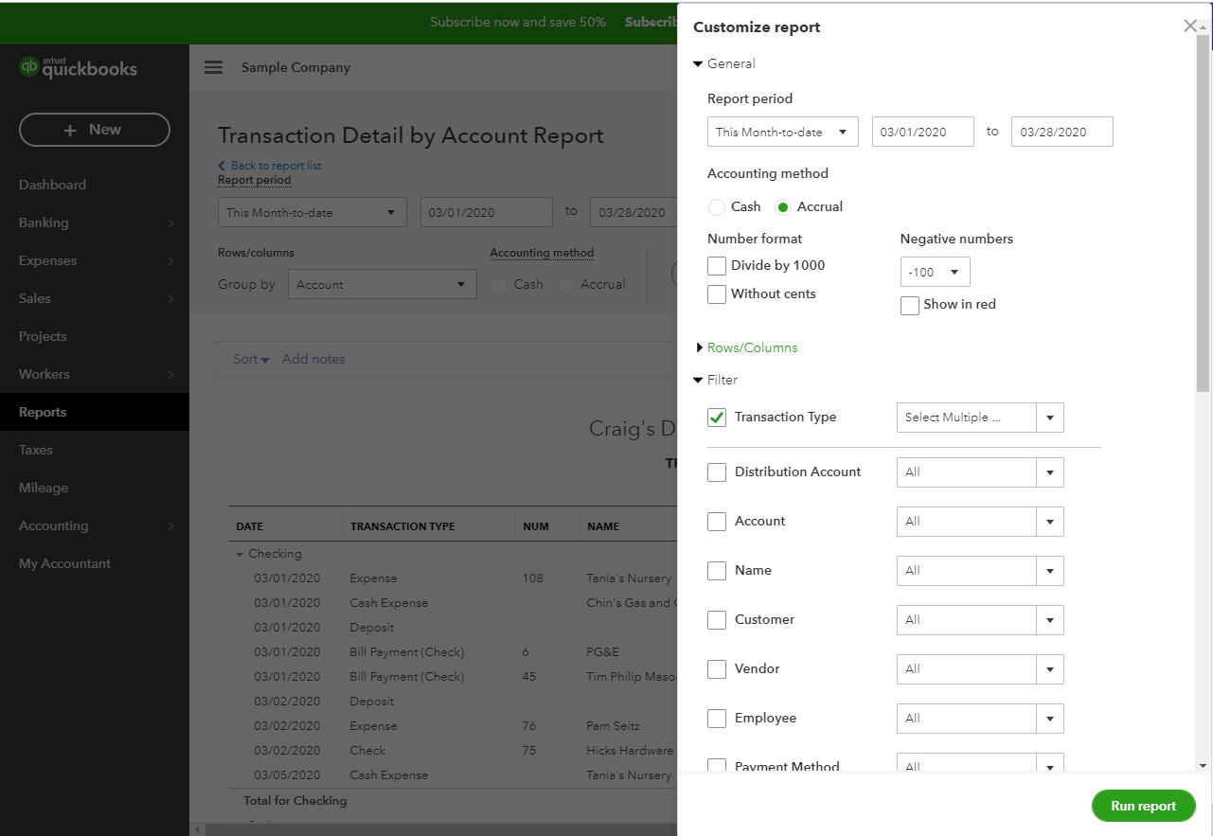
Task: Click Sample Company name in header
Action: pos(295,67)
